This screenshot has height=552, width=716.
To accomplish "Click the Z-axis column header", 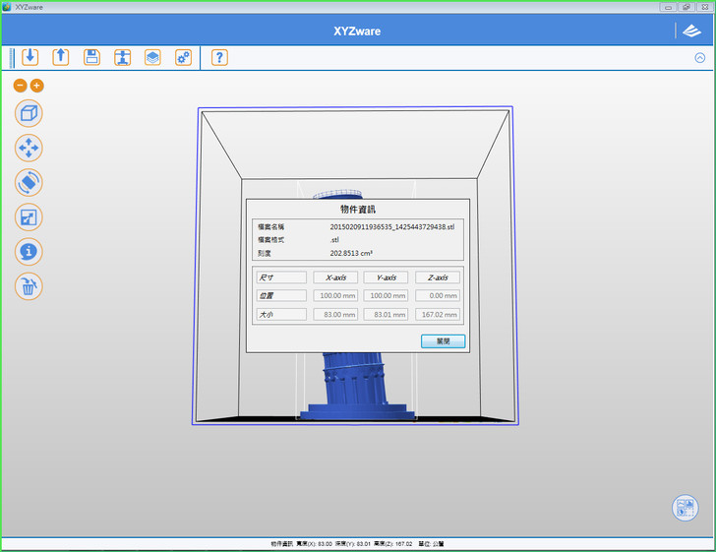I will coord(438,277).
